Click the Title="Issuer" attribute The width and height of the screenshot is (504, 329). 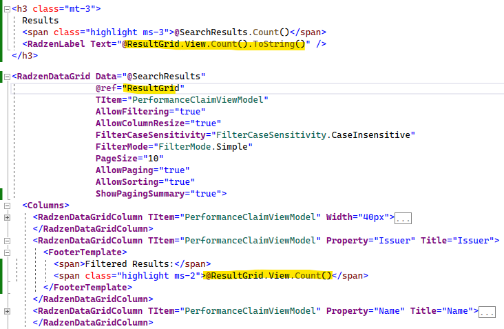click(x=457, y=241)
